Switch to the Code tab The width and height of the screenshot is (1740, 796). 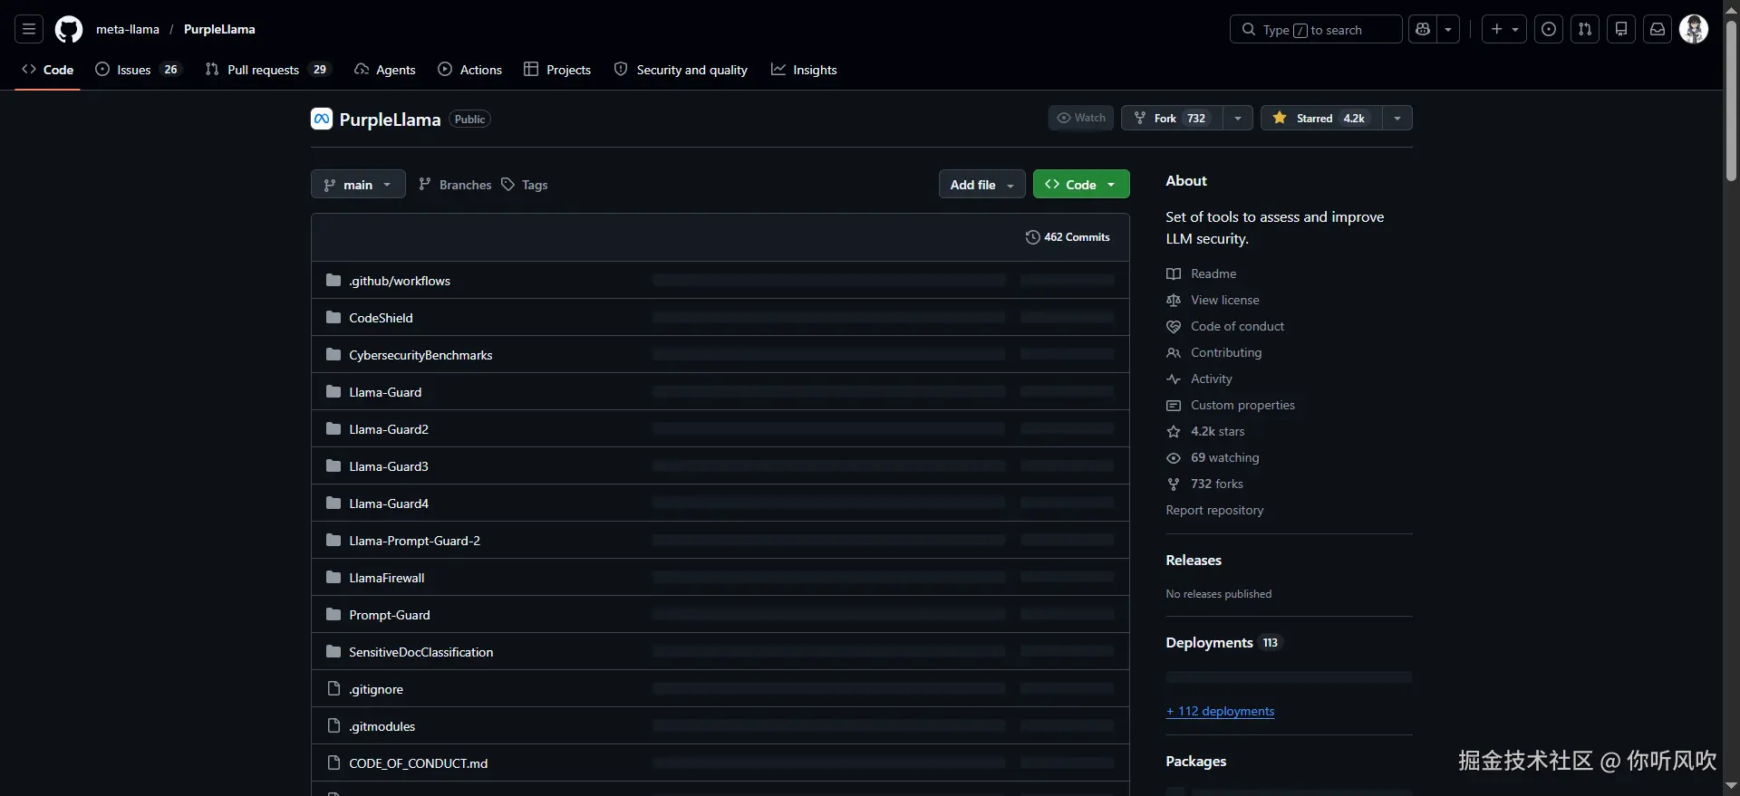[x=47, y=70]
